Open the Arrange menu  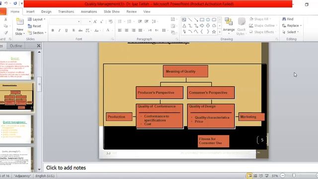229,25
